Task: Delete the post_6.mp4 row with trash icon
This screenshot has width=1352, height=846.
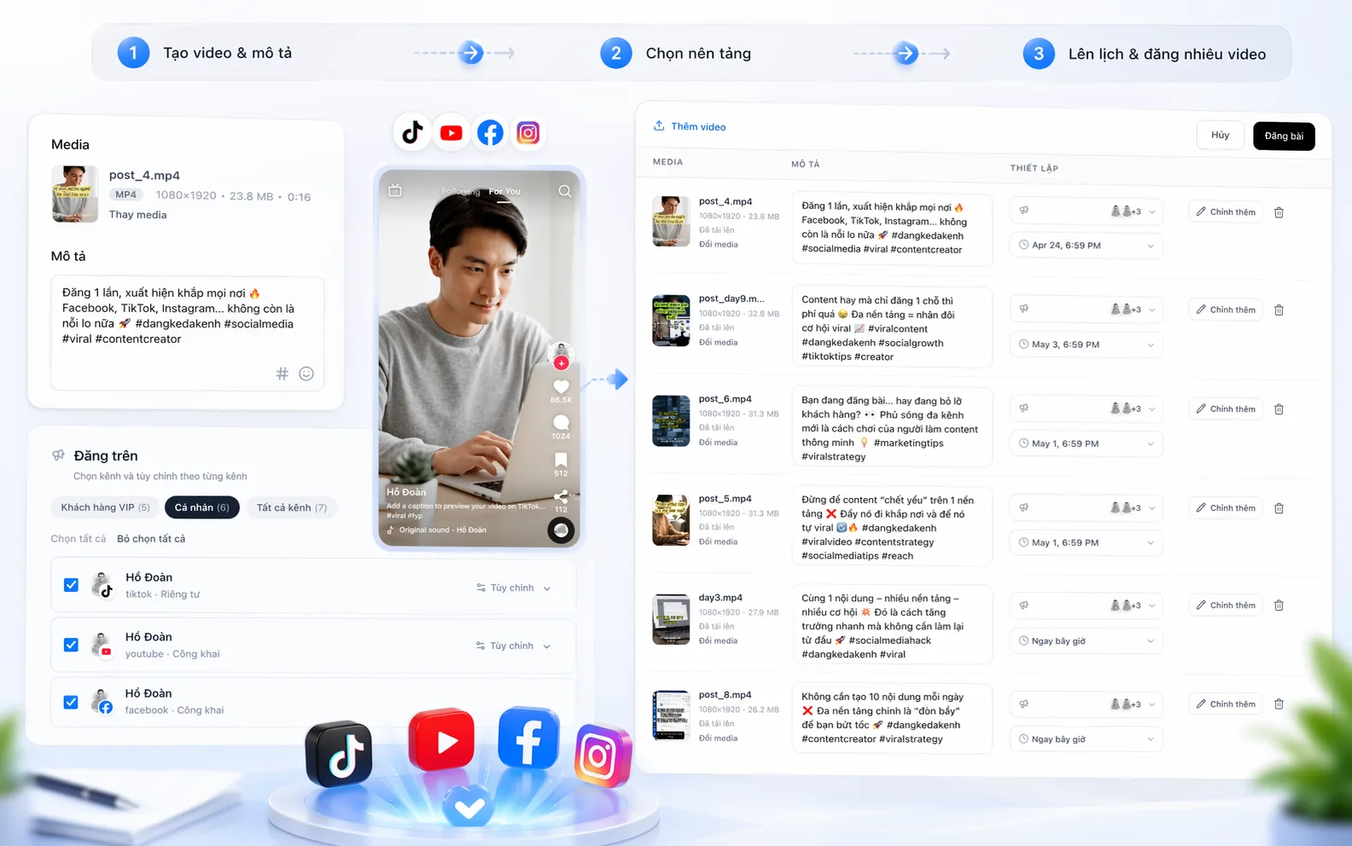Action: tap(1279, 409)
